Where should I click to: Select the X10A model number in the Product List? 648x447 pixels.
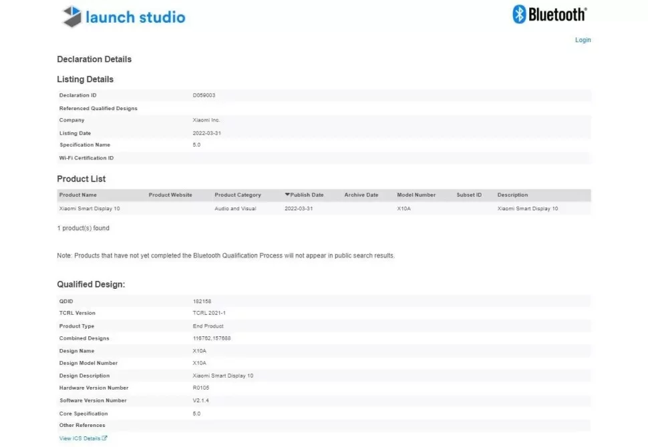(x=404, y=209)
